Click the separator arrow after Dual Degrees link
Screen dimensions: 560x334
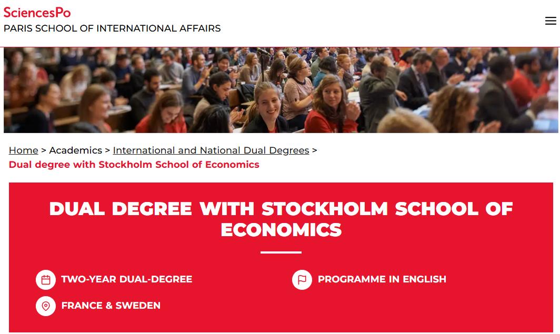click(x=314, y=150)
